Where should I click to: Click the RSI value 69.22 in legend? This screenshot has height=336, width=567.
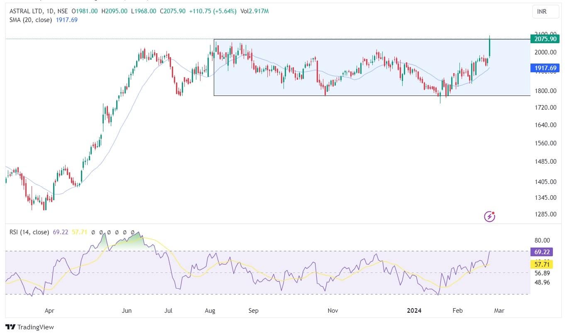pos(60,232)
